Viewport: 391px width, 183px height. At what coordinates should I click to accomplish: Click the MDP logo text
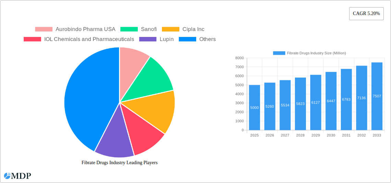(21, 176)
